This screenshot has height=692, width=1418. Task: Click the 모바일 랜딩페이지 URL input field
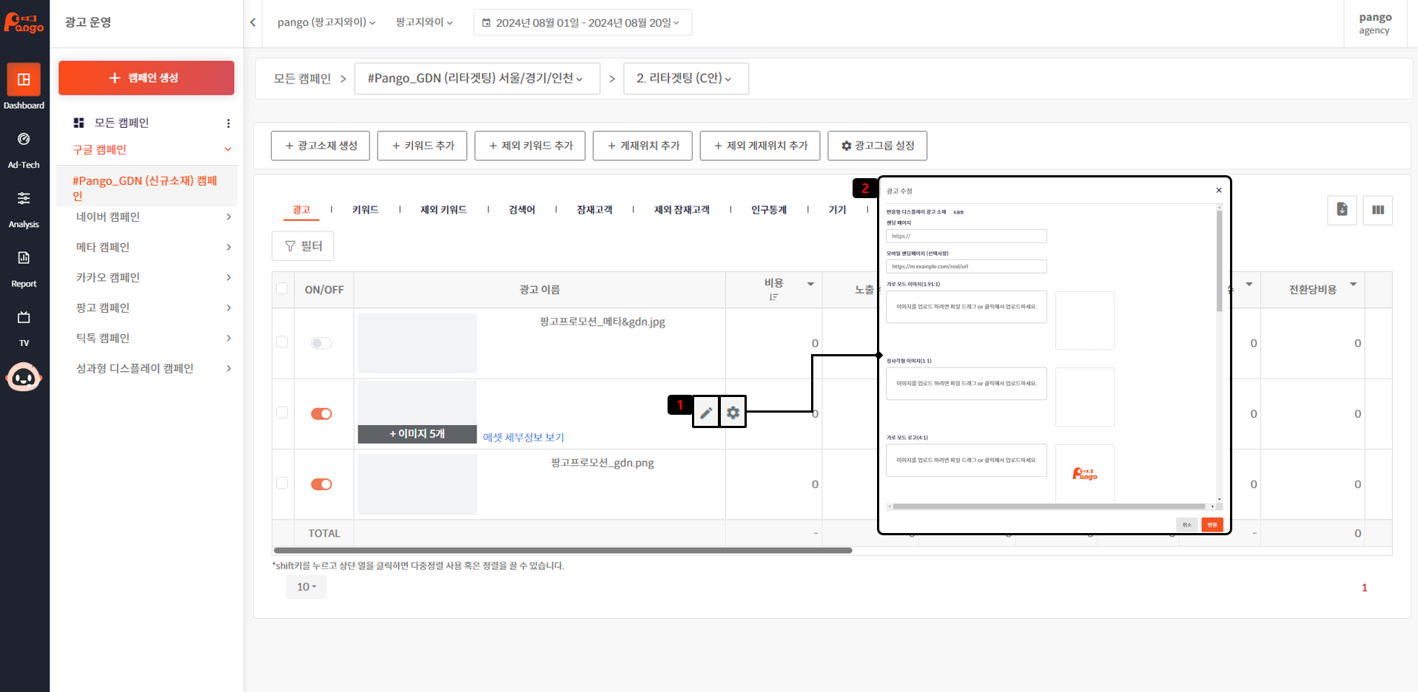(967, 266)
